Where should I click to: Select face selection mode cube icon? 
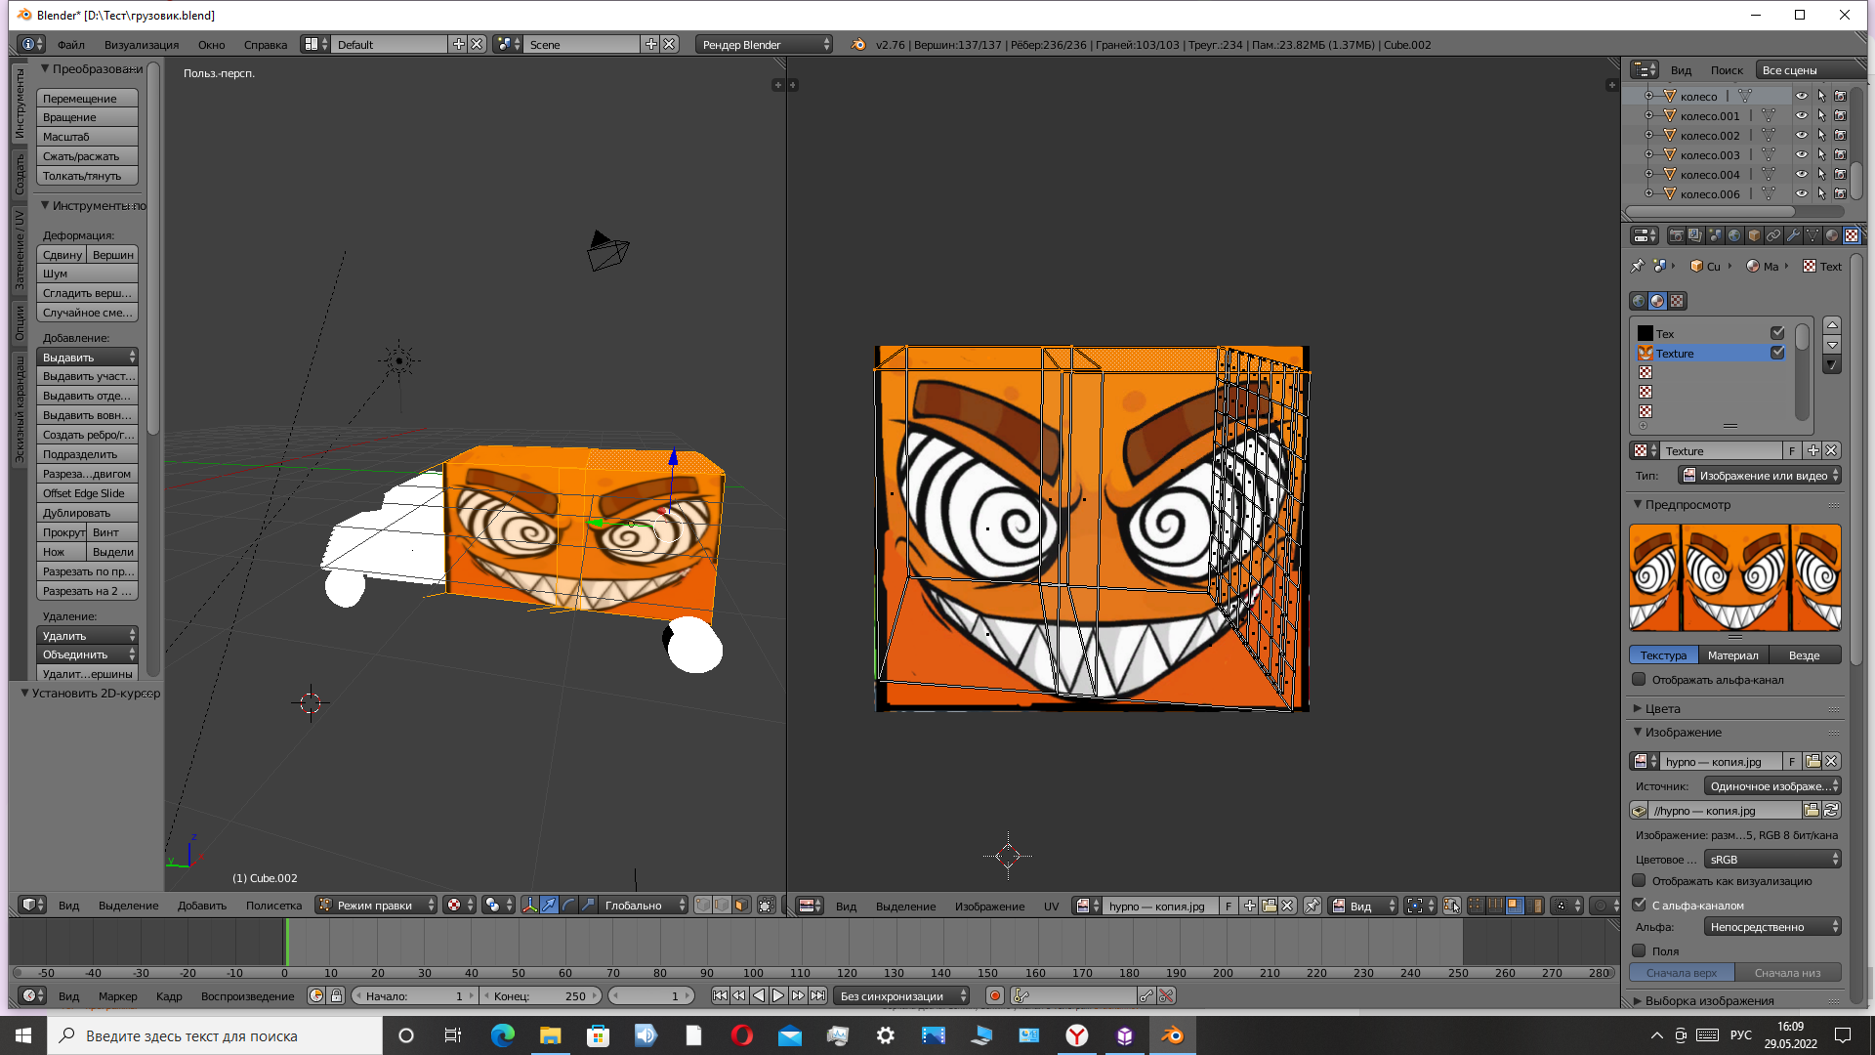[741, 906]
